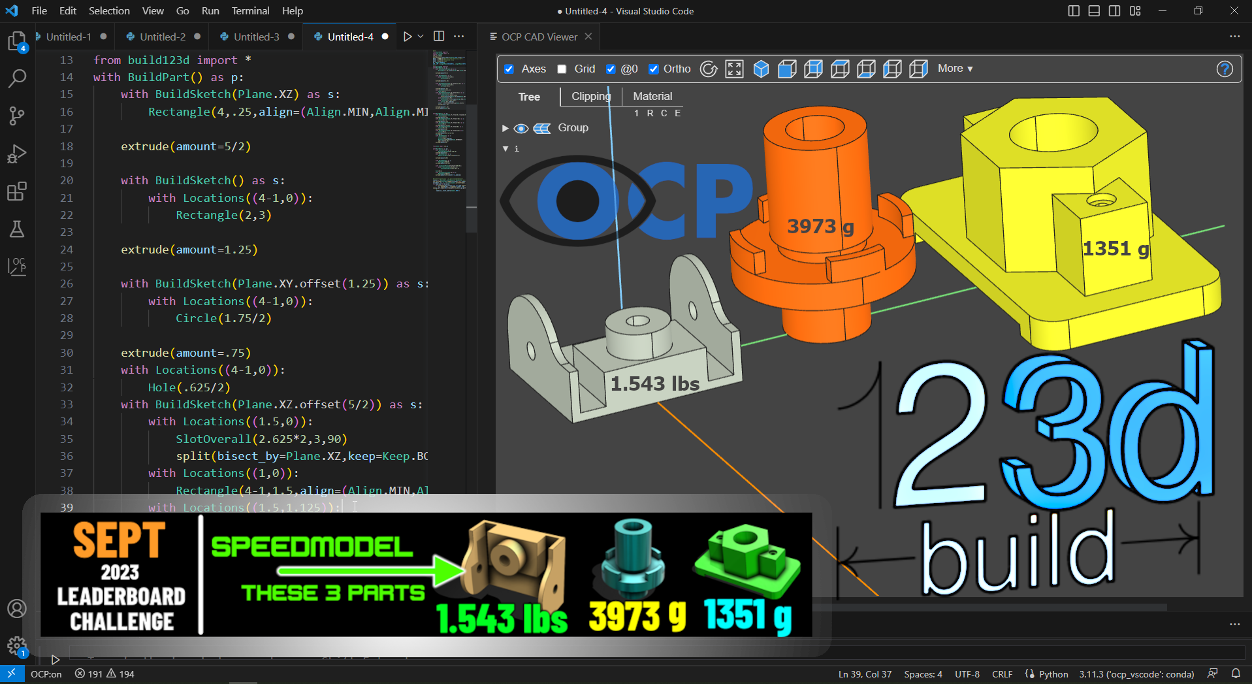Viewport: 1252px width, 684px height.
Task: Toggle the primary side bar layout icon
Action: point(1074,11)
